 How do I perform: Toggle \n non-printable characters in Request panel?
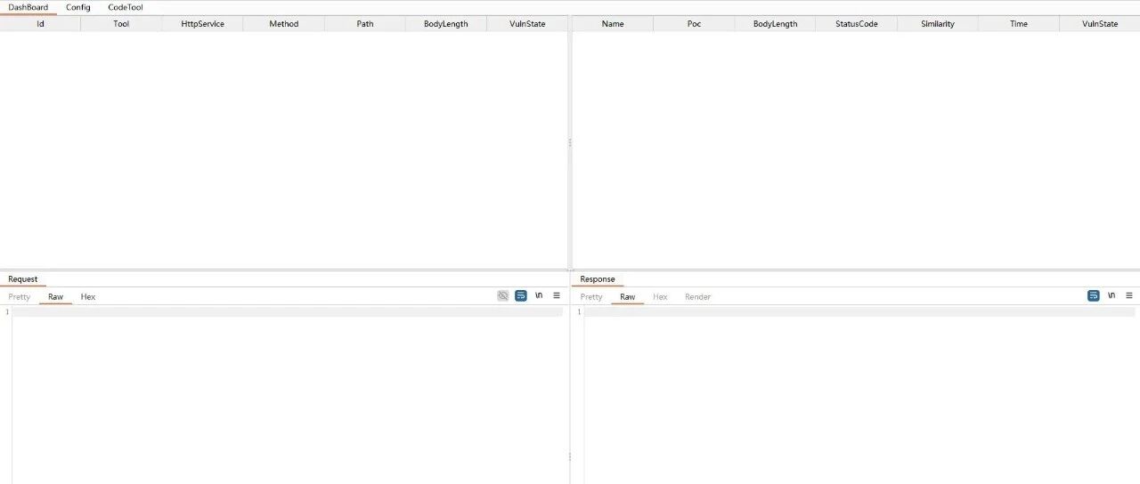(x=539, y=295)
